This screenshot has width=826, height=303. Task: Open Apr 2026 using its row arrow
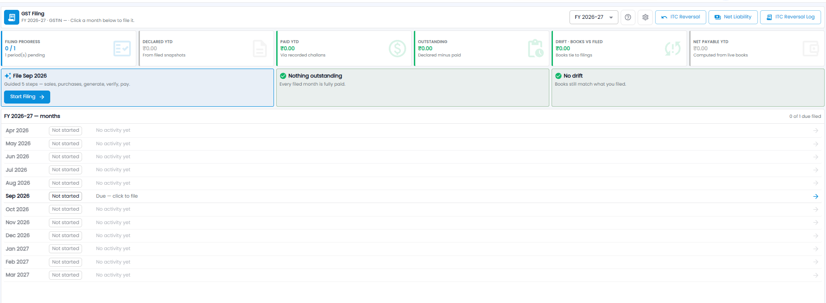[816, 130]
